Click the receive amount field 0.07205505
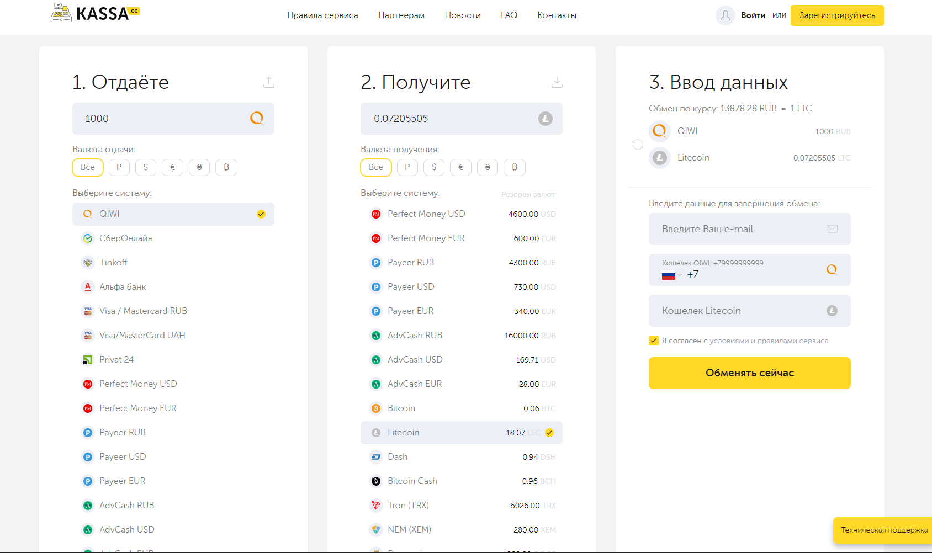The height and width of the screenshot is (553, 932). (462, 119)
